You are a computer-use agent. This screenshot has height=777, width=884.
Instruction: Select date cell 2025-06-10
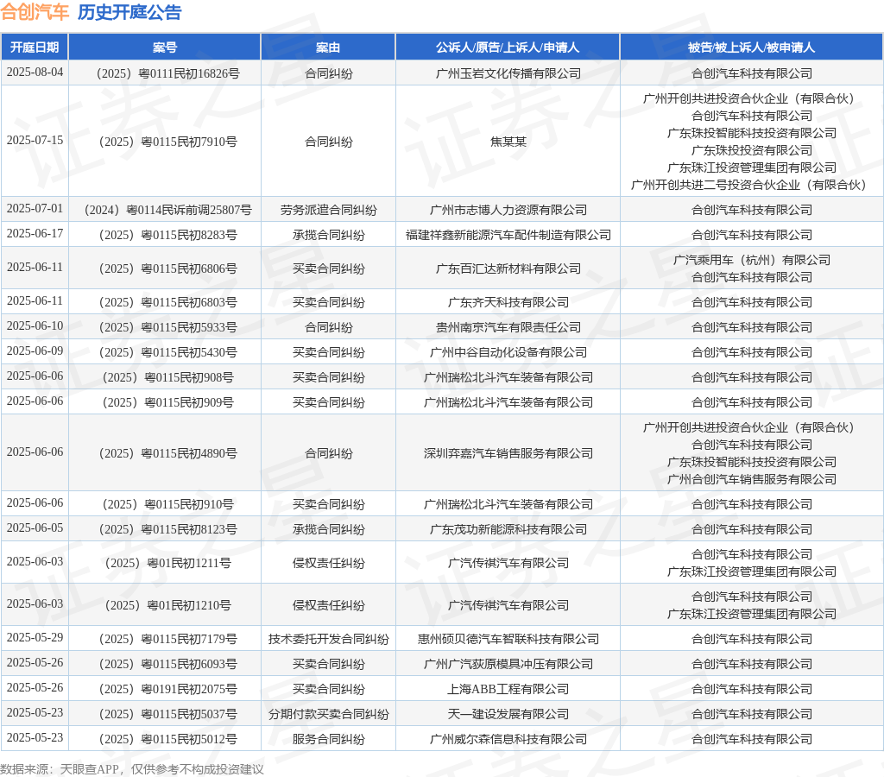pos(35,326)
